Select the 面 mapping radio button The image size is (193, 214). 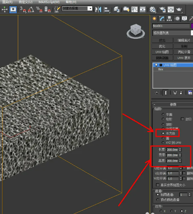click(163, 138)
